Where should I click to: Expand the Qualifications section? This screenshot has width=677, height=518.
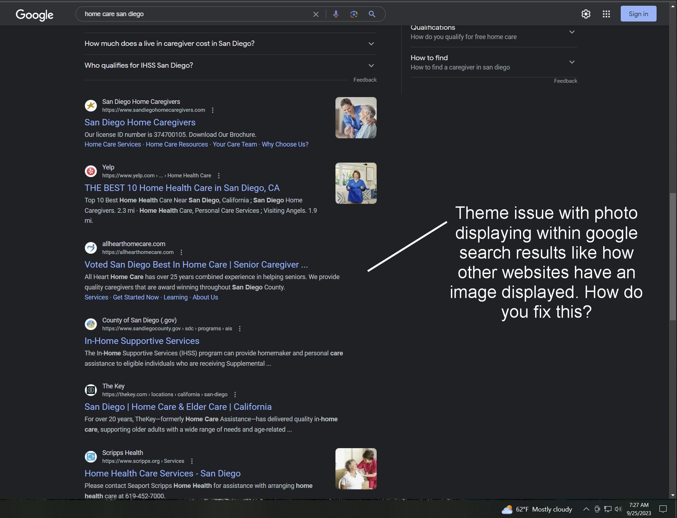click(494, 32)
